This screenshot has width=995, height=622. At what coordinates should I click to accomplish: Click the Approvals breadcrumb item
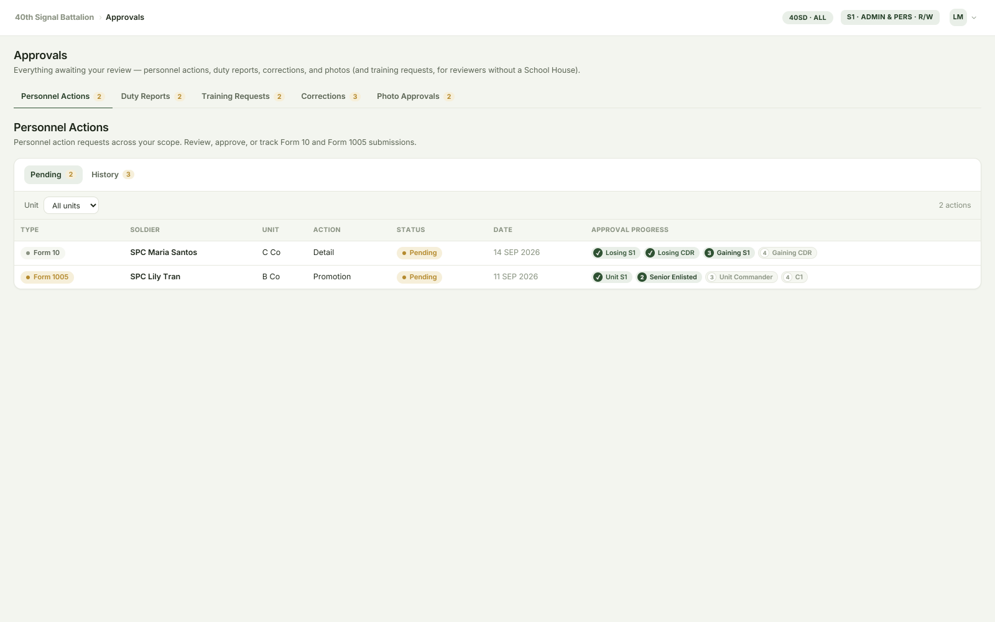(125, 17)
